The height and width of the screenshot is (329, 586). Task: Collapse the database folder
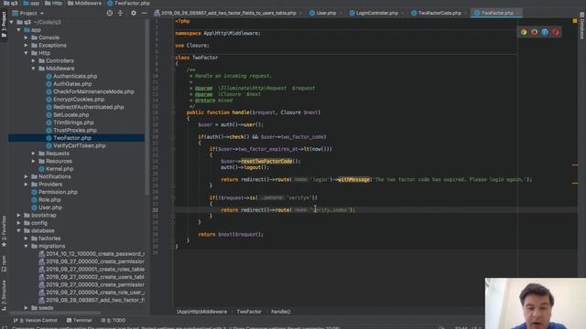click(18, 230)
